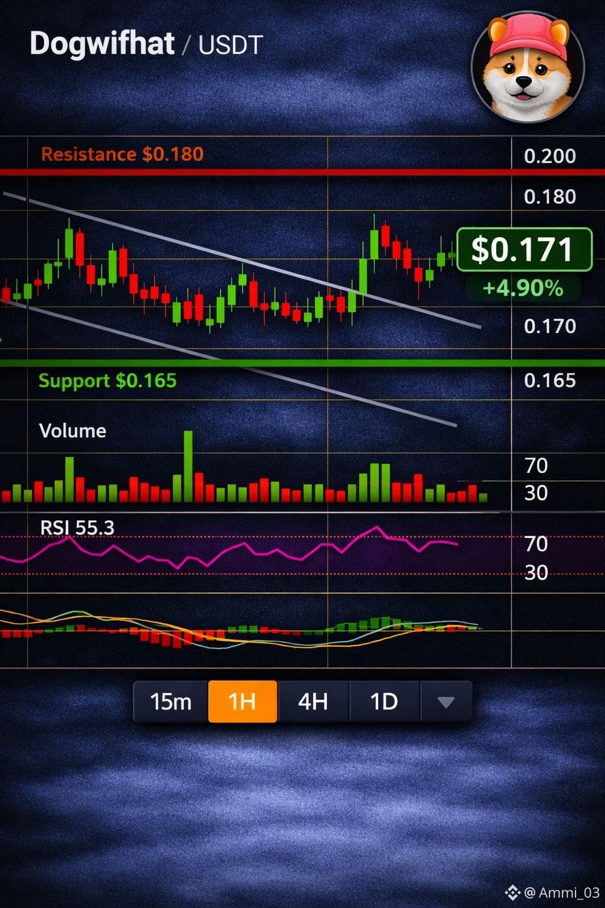
Task: Click the Resistance $0.180 label
Action: [122, 154]
